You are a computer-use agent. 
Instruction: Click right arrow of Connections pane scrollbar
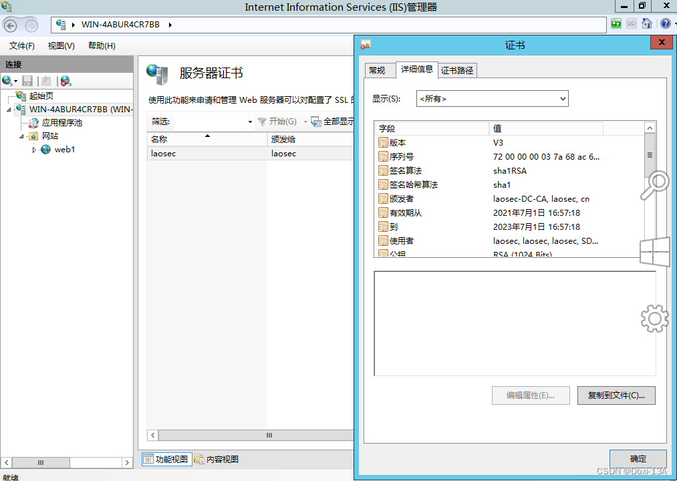127,462
